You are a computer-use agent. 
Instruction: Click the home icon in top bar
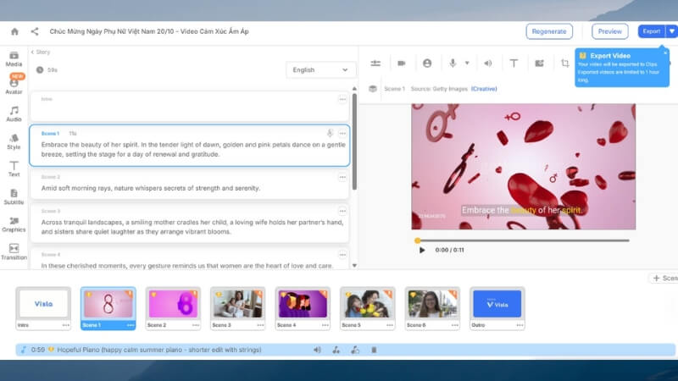(x=14, y=31)
